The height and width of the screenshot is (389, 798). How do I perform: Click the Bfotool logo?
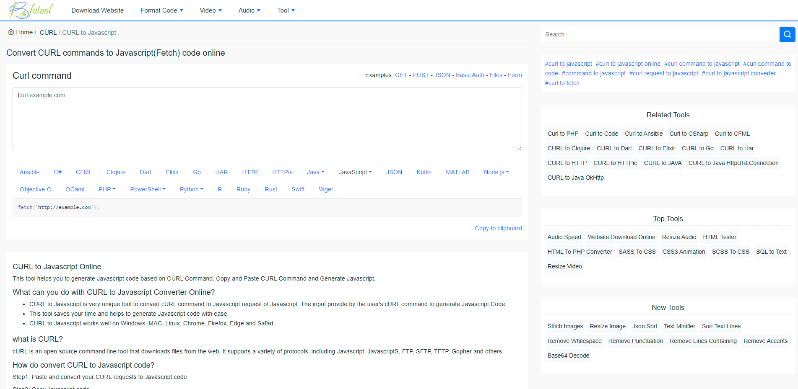[31, 10]
